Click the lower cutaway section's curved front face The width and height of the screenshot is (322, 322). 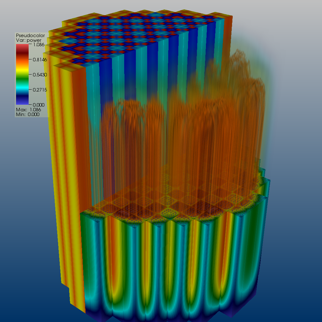click(173, 267)
